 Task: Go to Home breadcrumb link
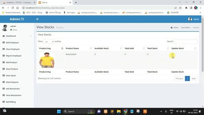(174, 27)
